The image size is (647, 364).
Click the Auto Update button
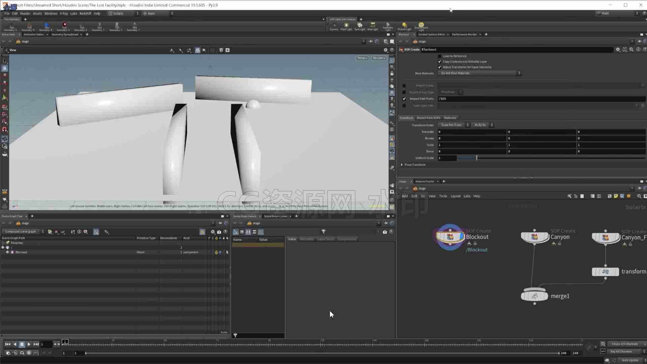[x=630, y=360]
